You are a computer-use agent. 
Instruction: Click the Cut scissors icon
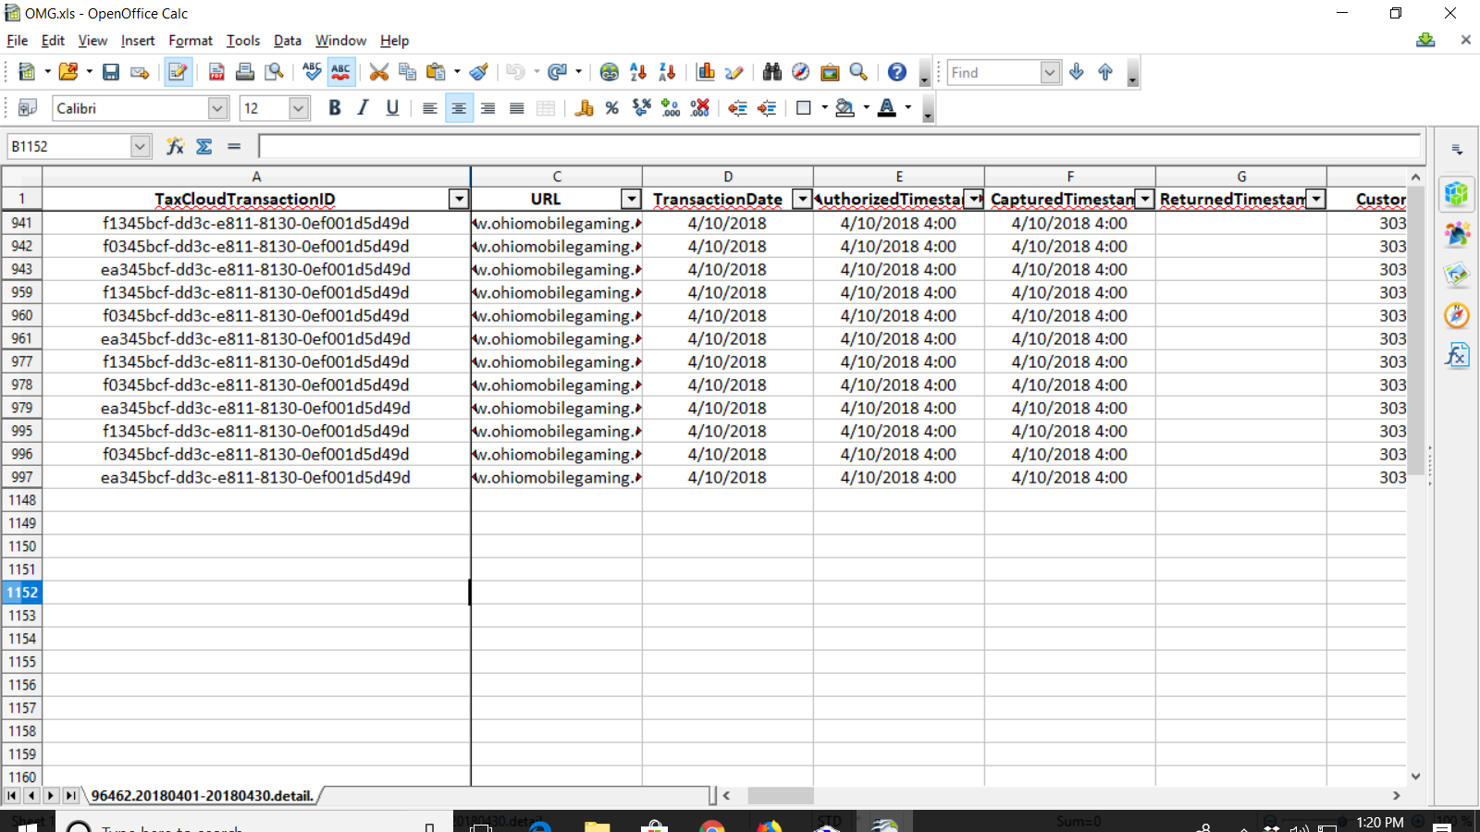pyautogui.click(x=378, y=72)
